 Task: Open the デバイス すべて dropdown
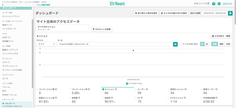pyautogui.click(x=46, y=44)
